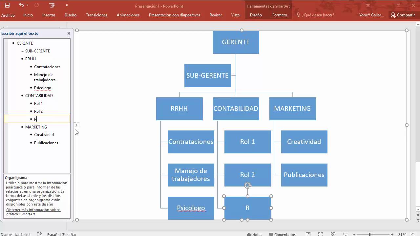Viewport: 420px width, 236px height.
Task: Select Psicologo entry in text pane
Action: 43,88
